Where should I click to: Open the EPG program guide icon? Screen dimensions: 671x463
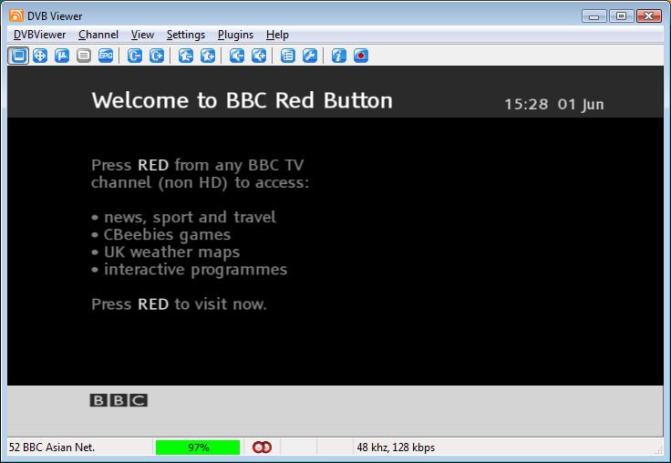(x=106, y=56)
